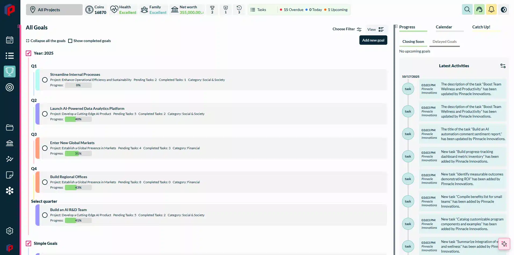Click the 15 Overdue tasks link
The image size is (514, 255).
tap(291, 10)
